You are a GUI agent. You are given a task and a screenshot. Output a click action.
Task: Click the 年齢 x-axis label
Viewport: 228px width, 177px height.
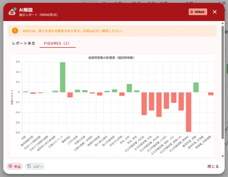[x=24, y=137]
